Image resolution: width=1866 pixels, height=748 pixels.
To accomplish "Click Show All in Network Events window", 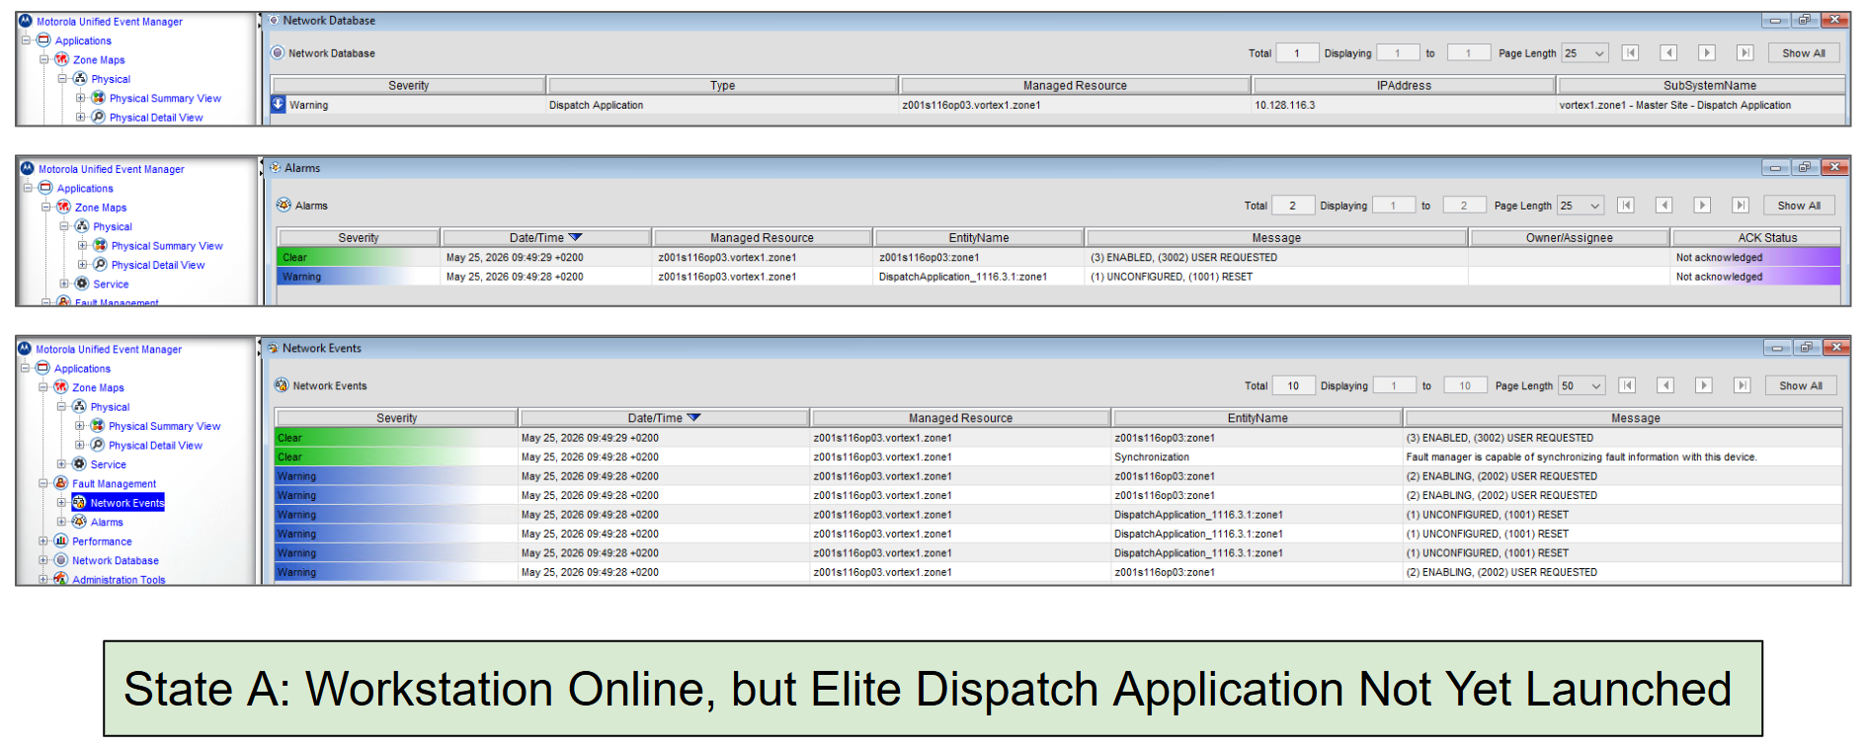I will [x=1801, y=385].
